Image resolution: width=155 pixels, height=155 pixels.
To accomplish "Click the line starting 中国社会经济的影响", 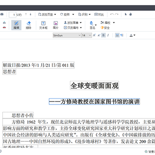I will 79,135.
